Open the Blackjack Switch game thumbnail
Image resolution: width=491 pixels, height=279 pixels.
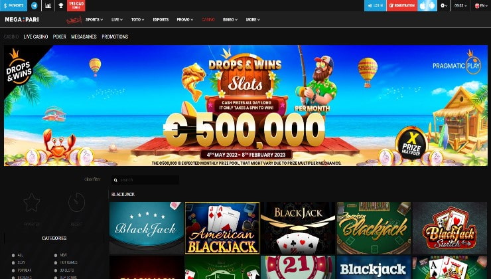coord(450,228)
